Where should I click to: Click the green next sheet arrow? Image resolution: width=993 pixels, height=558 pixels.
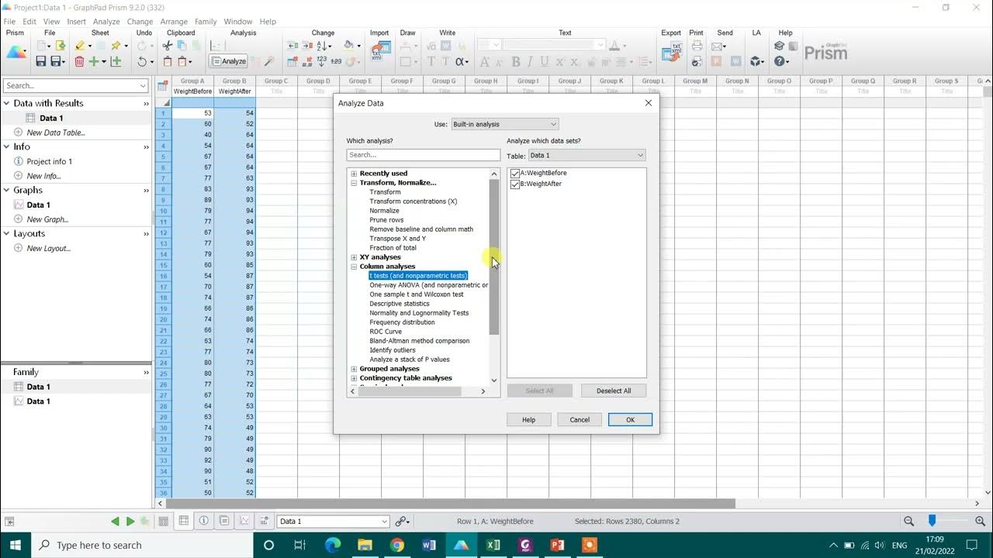[130, 522]
